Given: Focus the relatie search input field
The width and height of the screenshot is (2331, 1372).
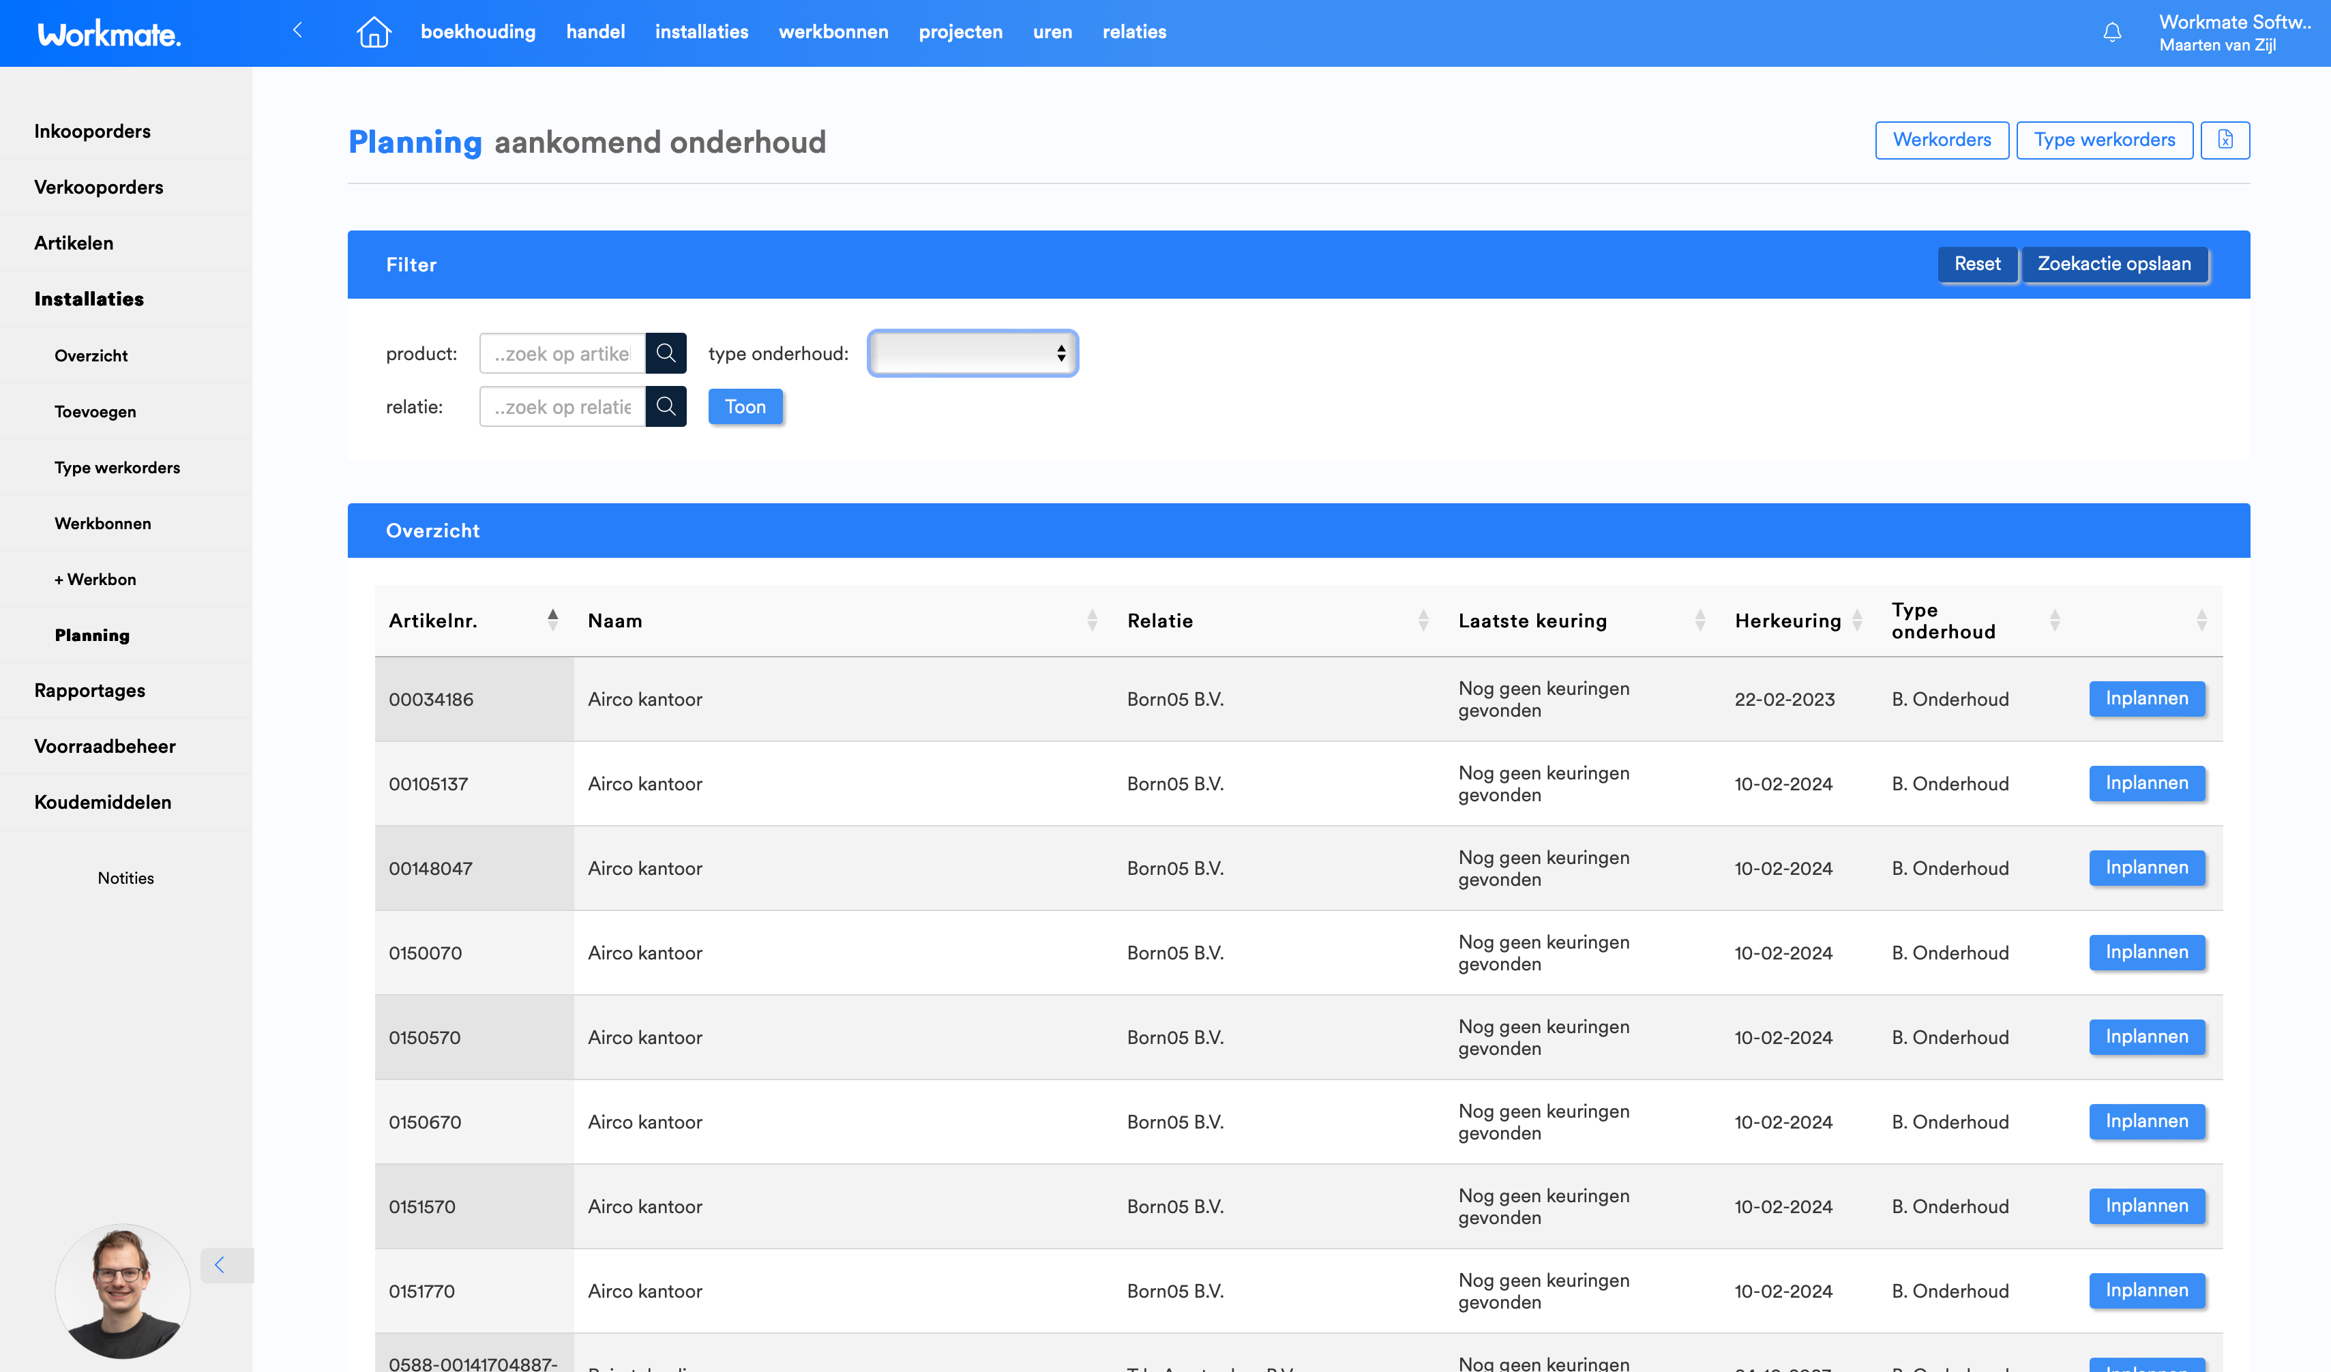Looking at the screenshot, I should click(x=563, y=407).
